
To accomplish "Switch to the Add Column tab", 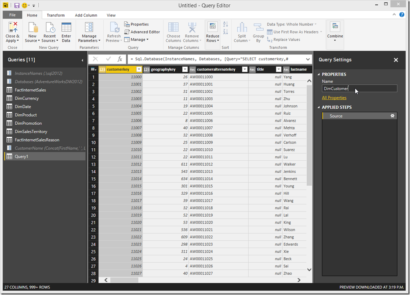I will [x=86, y=15].
